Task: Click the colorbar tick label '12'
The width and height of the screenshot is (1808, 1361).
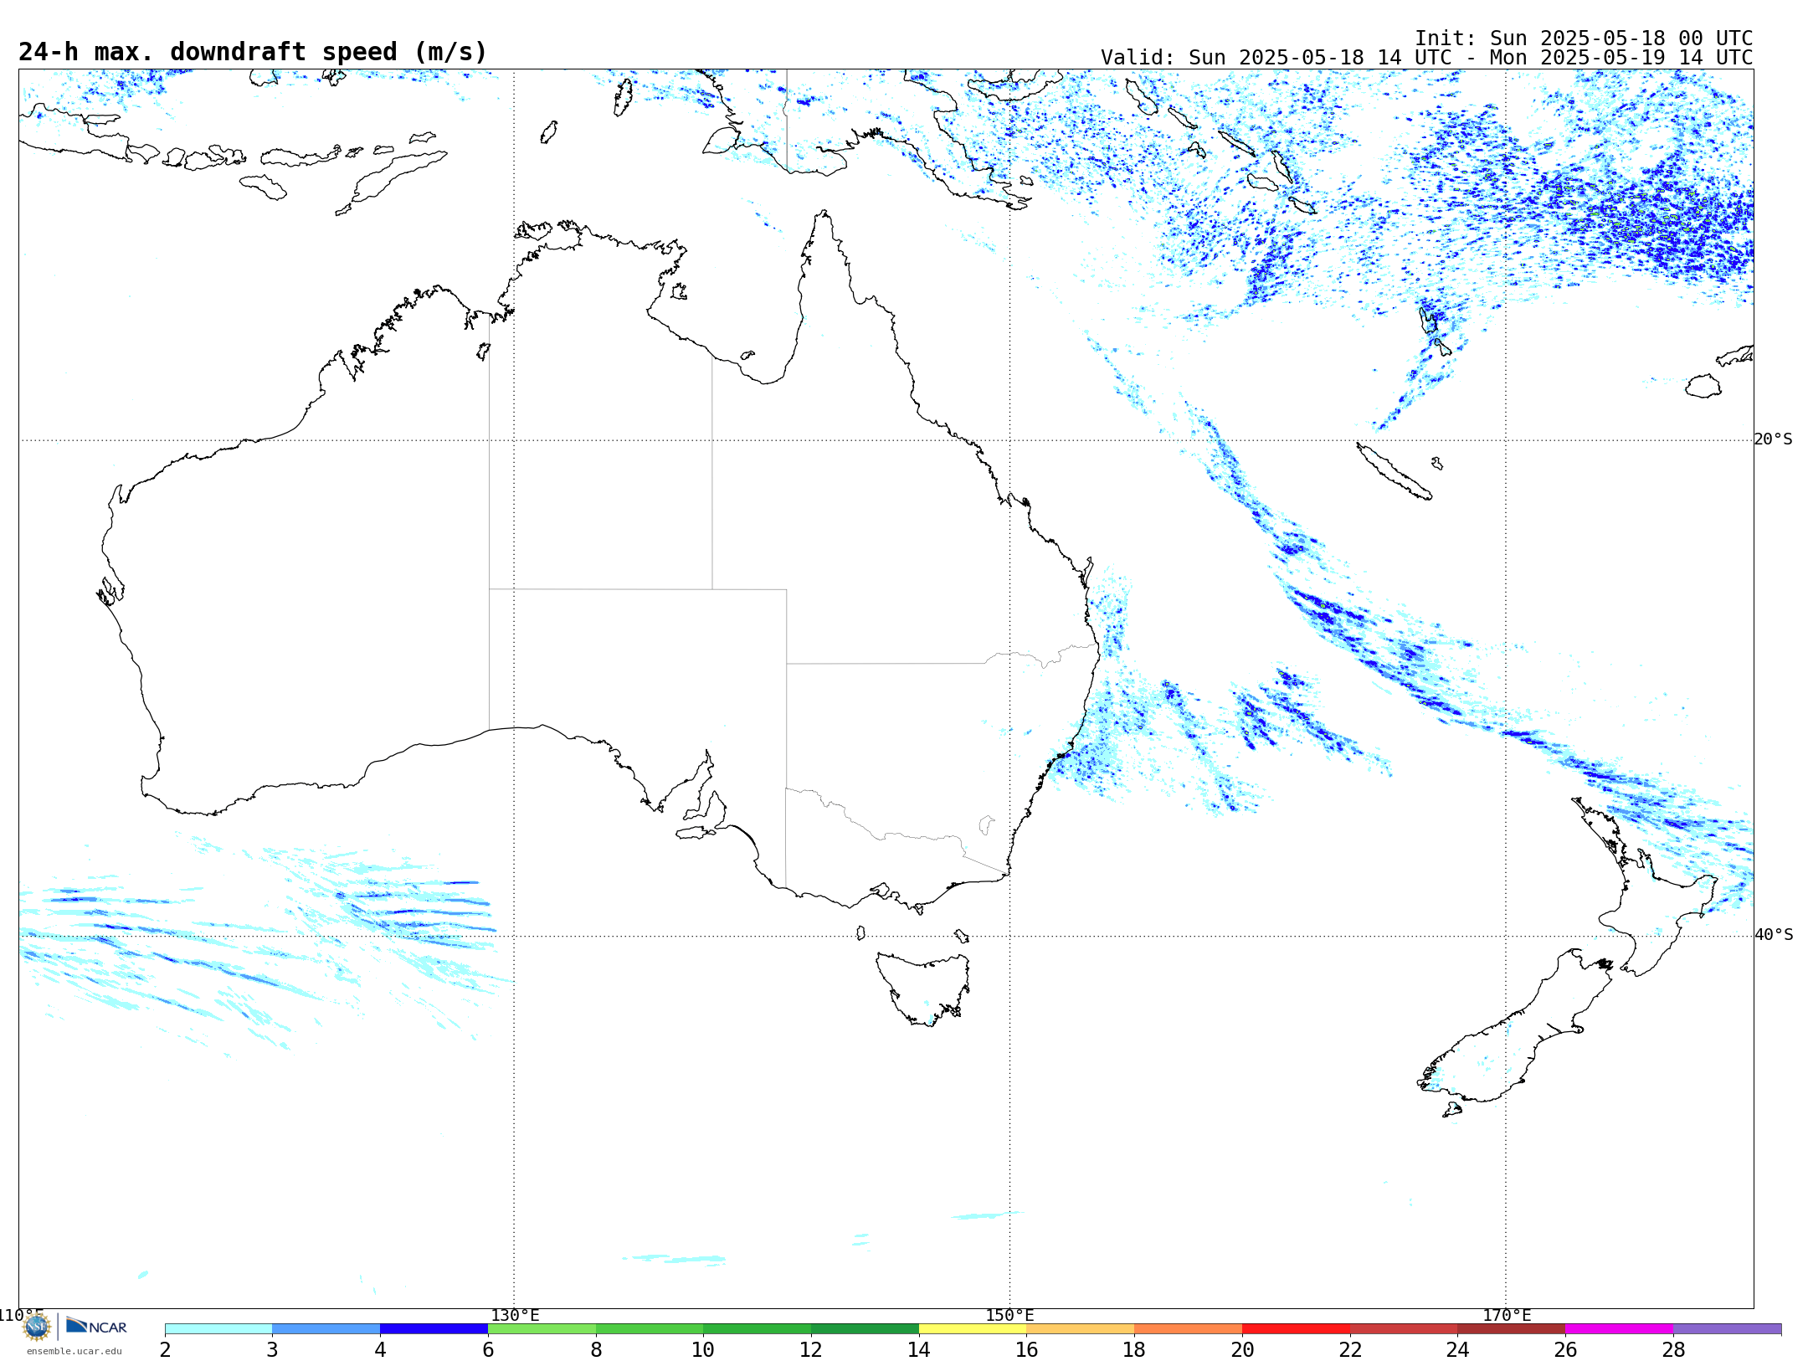Action: click(x=811, y=1349)
